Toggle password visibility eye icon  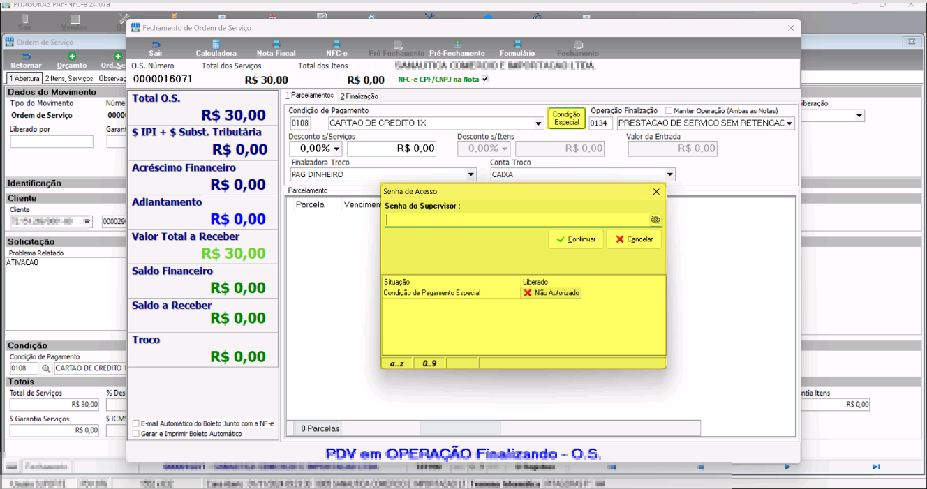coord(655,220)
